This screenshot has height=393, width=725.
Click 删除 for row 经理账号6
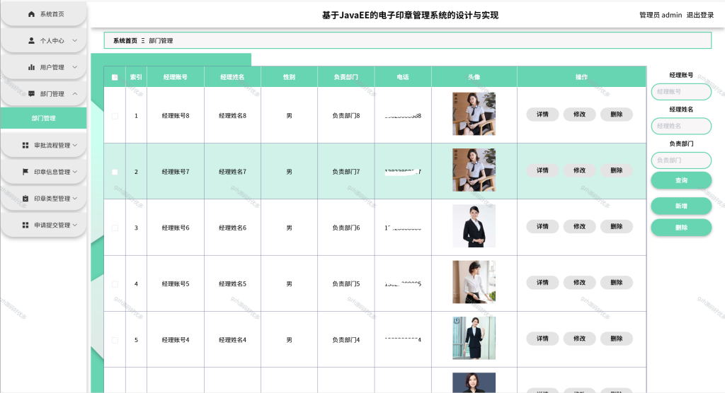(617, 227)
